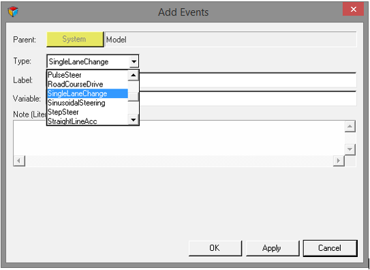Choose RoadCourseDrive event type
The image size is (370, 270).
(x=87, y=85)
